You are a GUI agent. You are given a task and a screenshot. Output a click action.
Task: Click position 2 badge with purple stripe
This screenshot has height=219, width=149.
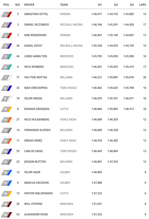point(6,25)
